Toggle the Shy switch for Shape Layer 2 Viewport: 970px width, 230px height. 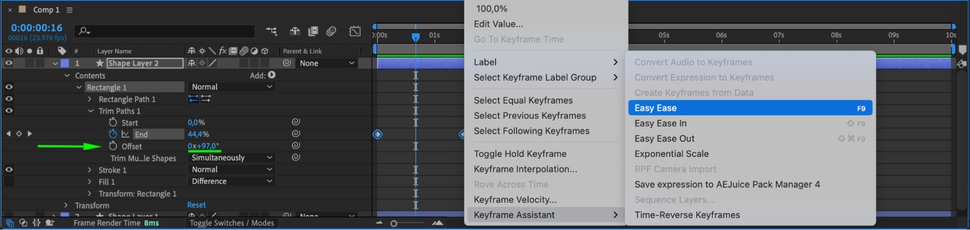[x=192, y=63]
